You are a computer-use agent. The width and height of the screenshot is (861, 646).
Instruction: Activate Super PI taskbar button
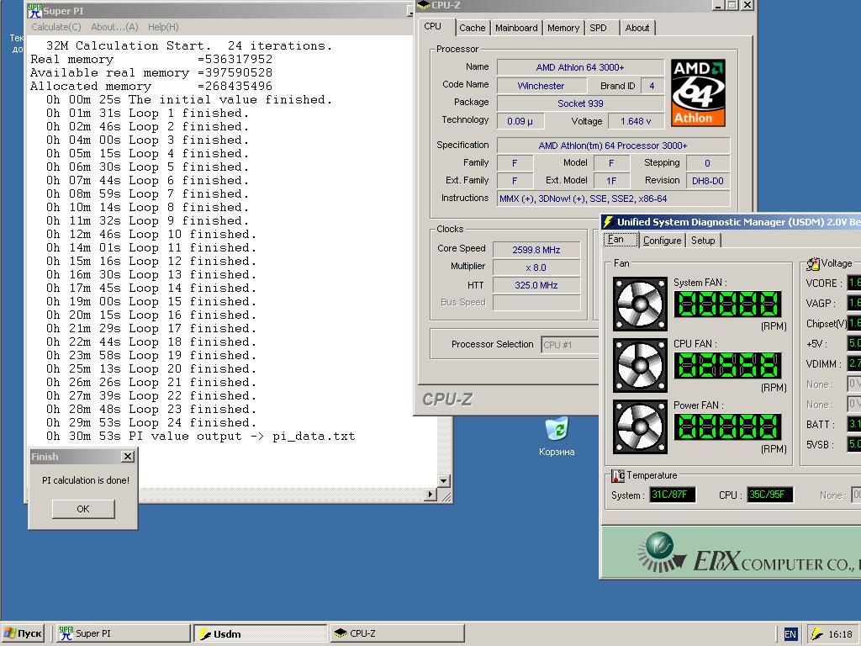tap(123, 633)
